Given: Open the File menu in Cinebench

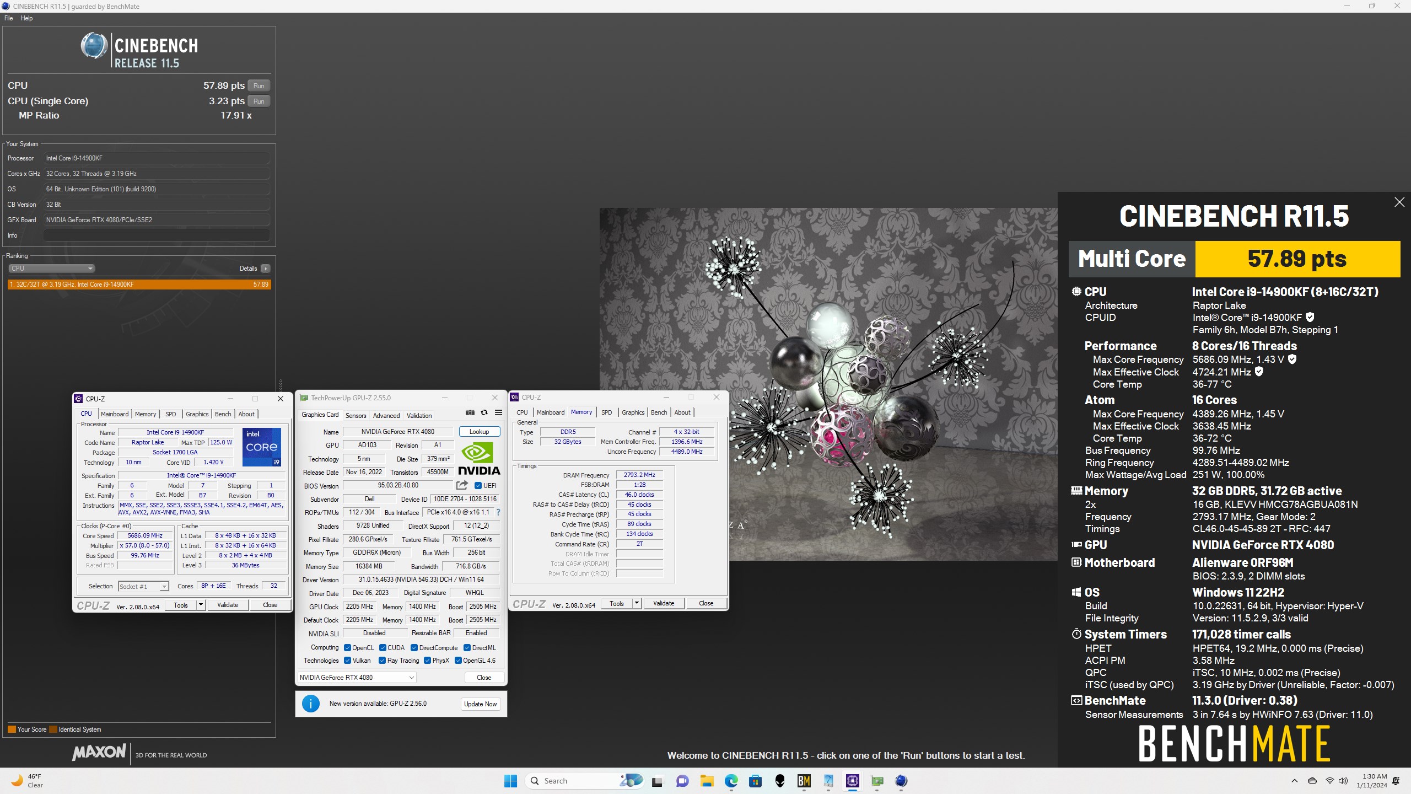Looking at the screenshot, I should coord(8,18).
